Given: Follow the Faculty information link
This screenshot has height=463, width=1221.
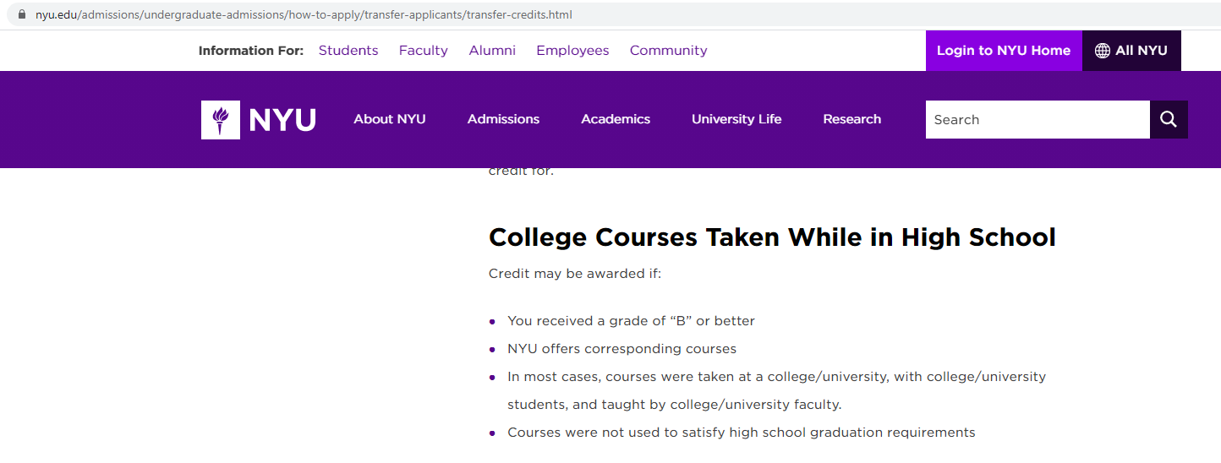Looking at the screenshot, I should (x=424, y=51).
